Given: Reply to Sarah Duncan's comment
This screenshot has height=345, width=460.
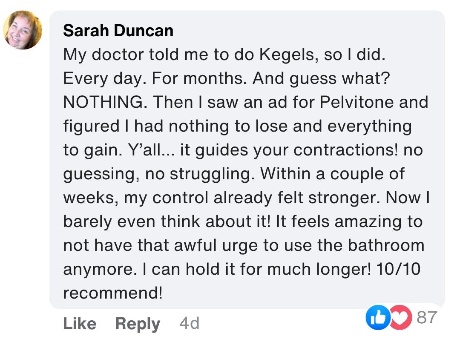Looking at the screenshot, I should pyautogui.click(x=138, y=324).
